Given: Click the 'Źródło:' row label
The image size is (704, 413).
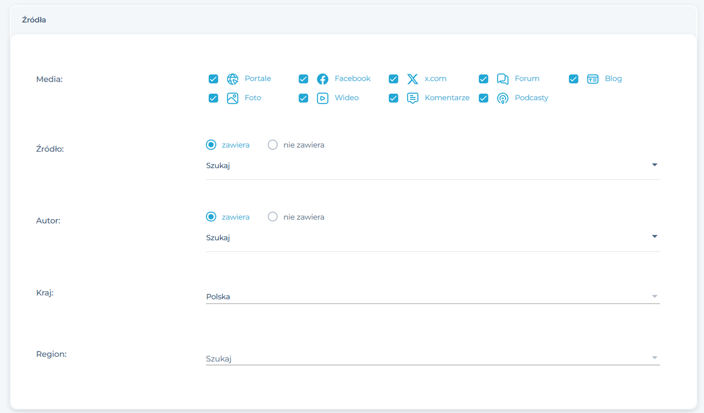Looking at the screenshot, I should point(50,149).
